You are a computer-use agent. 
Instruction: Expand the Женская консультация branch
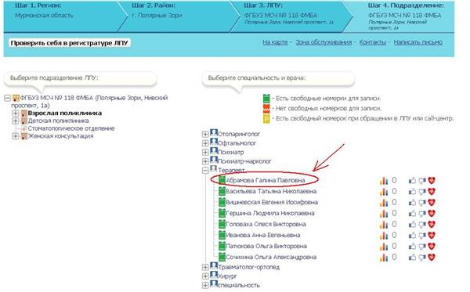point(16,136)
